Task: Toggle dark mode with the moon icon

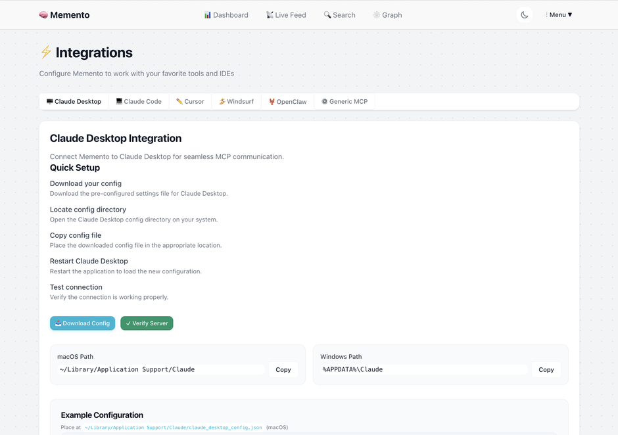Action: click(x=524, y=14)
